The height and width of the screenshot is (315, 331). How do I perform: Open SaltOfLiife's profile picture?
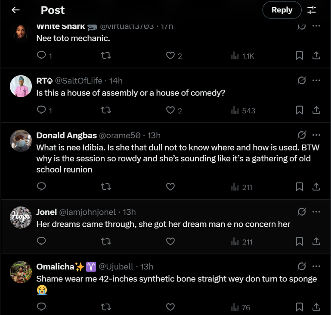click(21, 86)
